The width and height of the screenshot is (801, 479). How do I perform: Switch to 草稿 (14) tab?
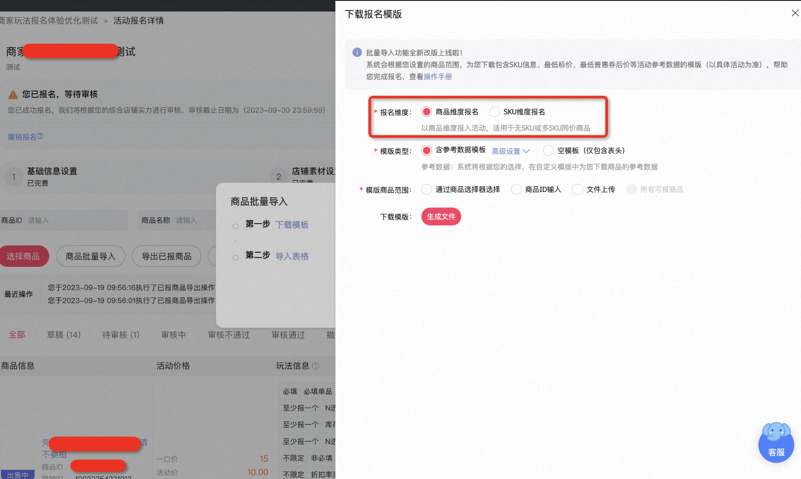coord(64,335)
